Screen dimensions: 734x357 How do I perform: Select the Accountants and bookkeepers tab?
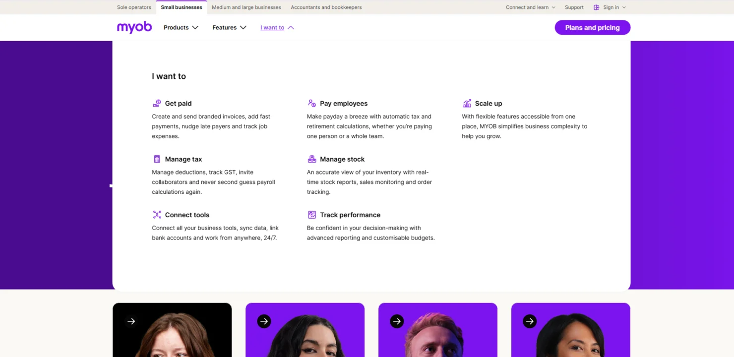[x=326, y=7]
